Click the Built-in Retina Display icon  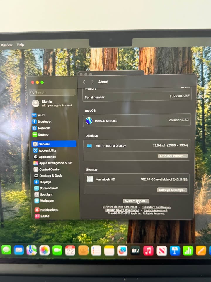point(89,146)
